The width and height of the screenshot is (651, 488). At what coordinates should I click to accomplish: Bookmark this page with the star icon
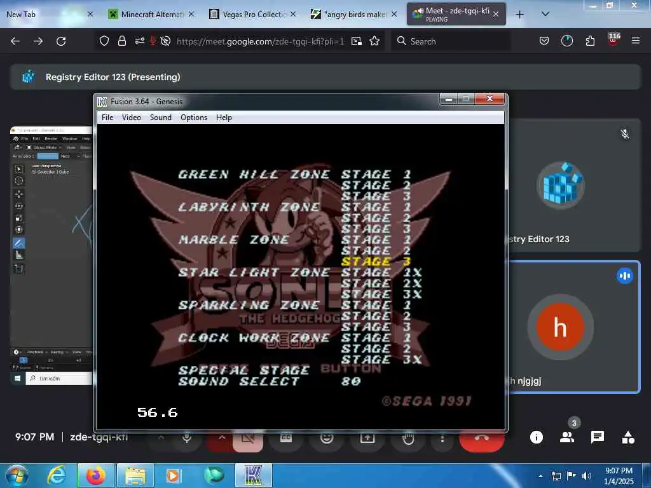click(374, 41)
